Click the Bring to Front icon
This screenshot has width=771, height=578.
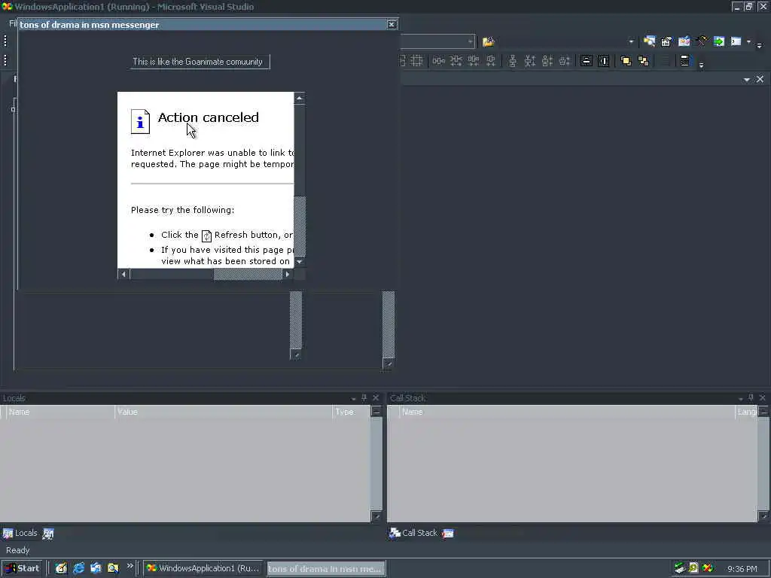coord(626,61)
